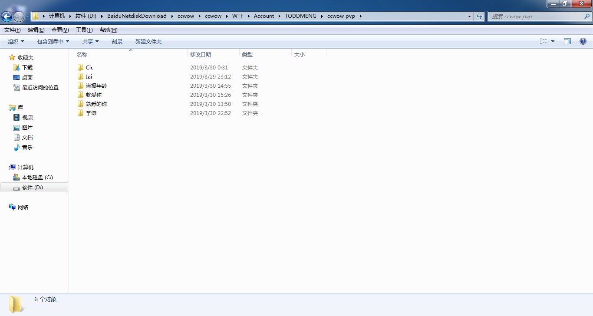The image size is (593, 316).
Task: Click the 刻录 burn button
Action: click(x=117, y=42)
